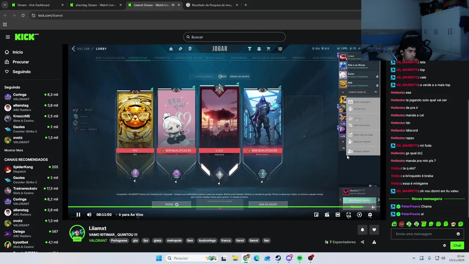Reload the page
Image resolution: width=469 pixels, height=264 pixels.
tap(23, 15)
